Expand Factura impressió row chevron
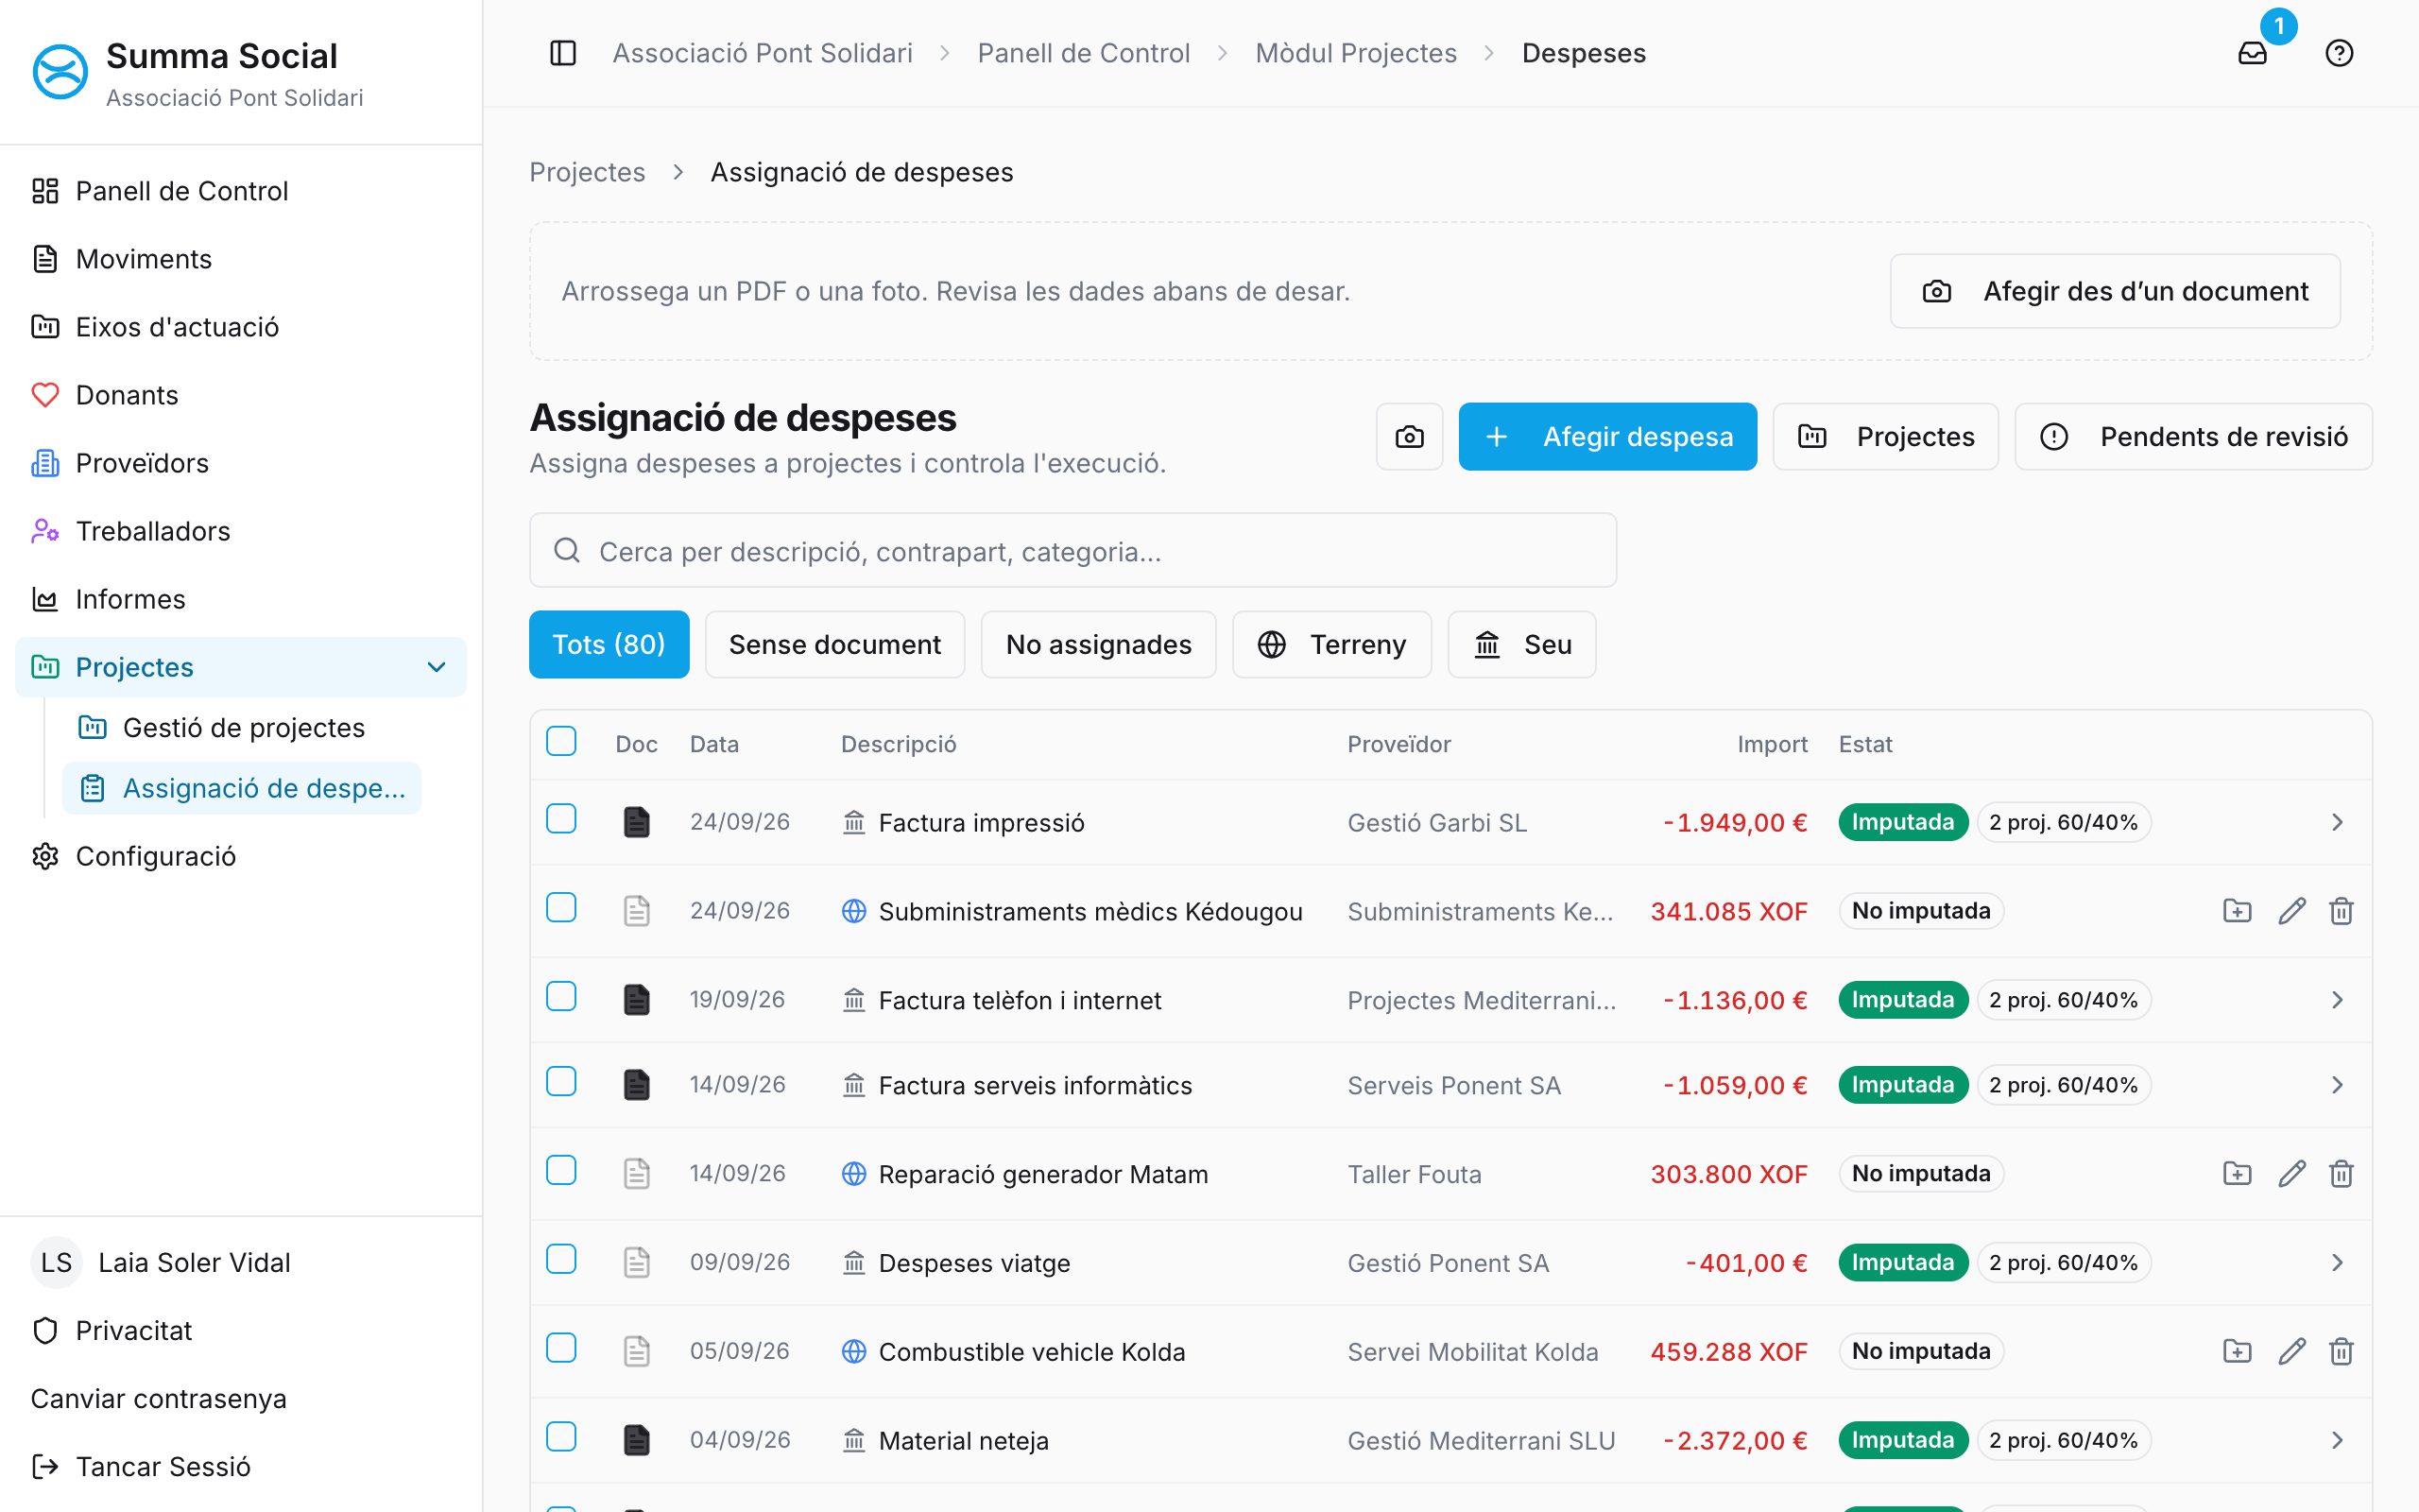This screenshot has height=1512, width=2419. coord(2337,822)
